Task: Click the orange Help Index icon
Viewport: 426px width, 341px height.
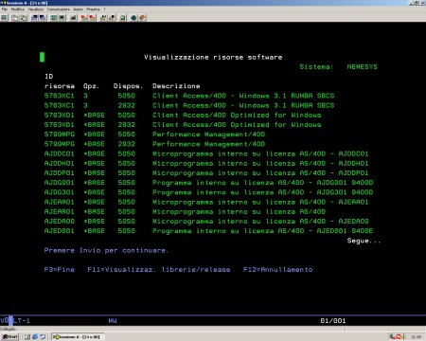Action: [142, 18]
